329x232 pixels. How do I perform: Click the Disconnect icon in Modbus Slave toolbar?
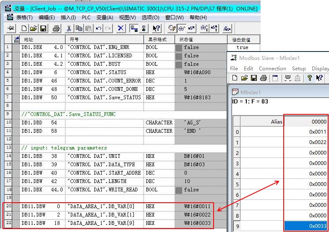(297, 78)
